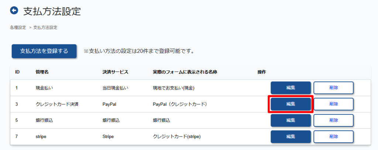
Task: Click the PayPal payment service cell
Action: click(110, 104)
